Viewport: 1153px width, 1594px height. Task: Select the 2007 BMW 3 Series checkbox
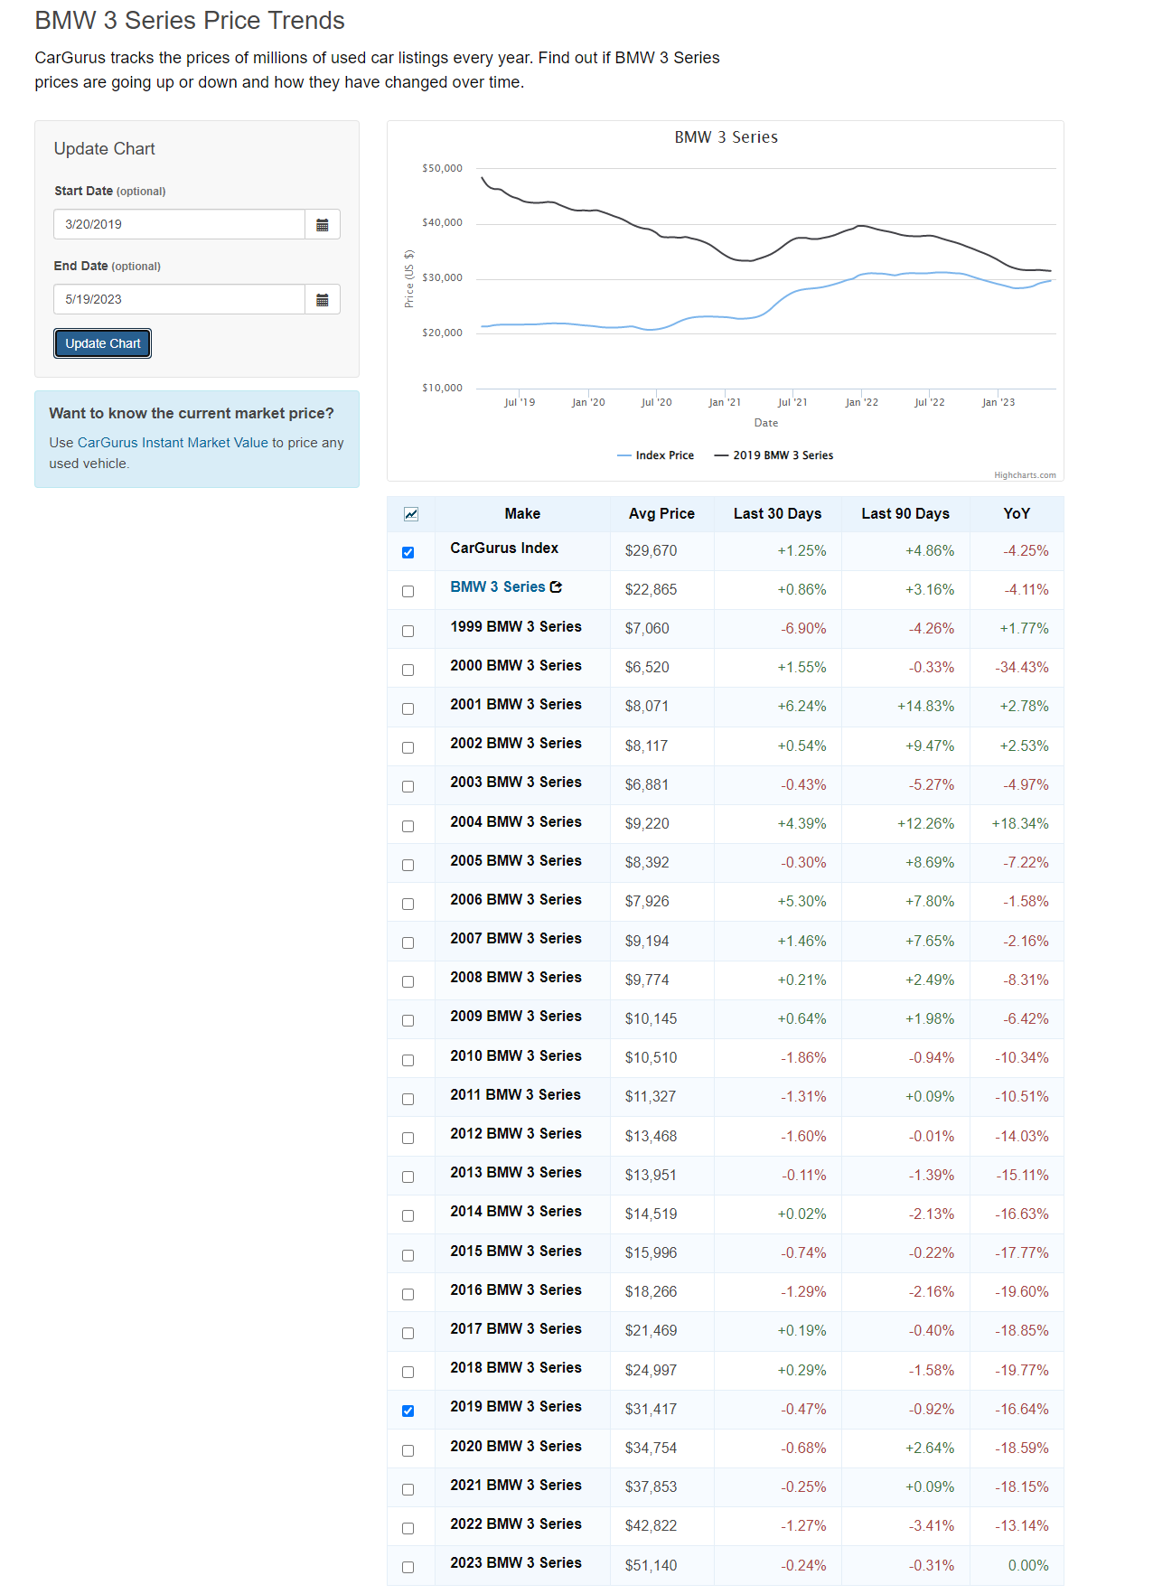(x=408, y=942)
